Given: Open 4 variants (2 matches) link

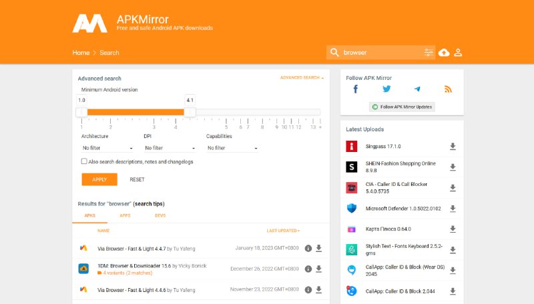Looking at the screenshot, I should pyautogui.click(x=127, y=273).
